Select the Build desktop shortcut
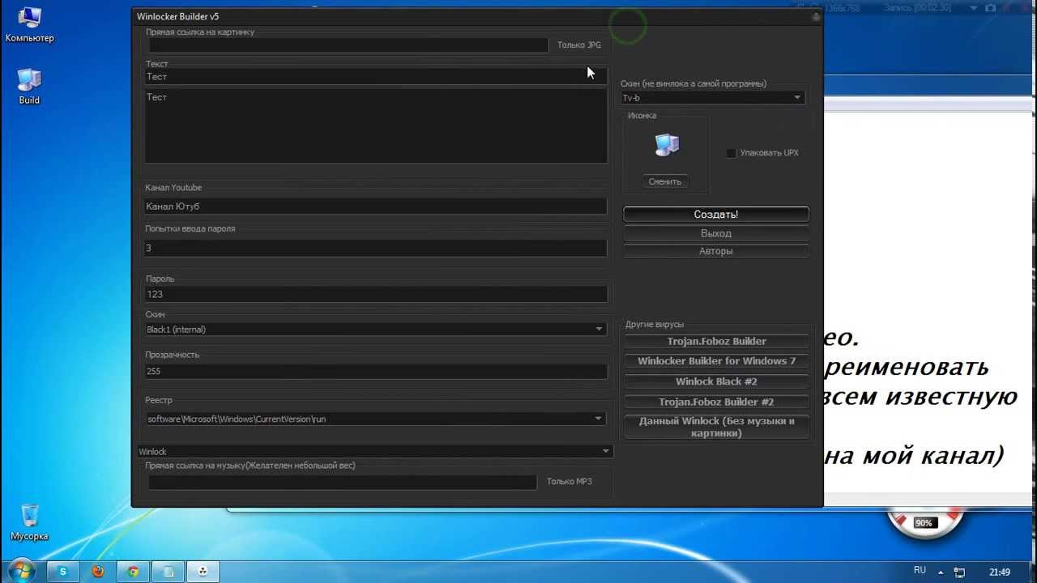Screen dimensions: 1037x583 29,87
